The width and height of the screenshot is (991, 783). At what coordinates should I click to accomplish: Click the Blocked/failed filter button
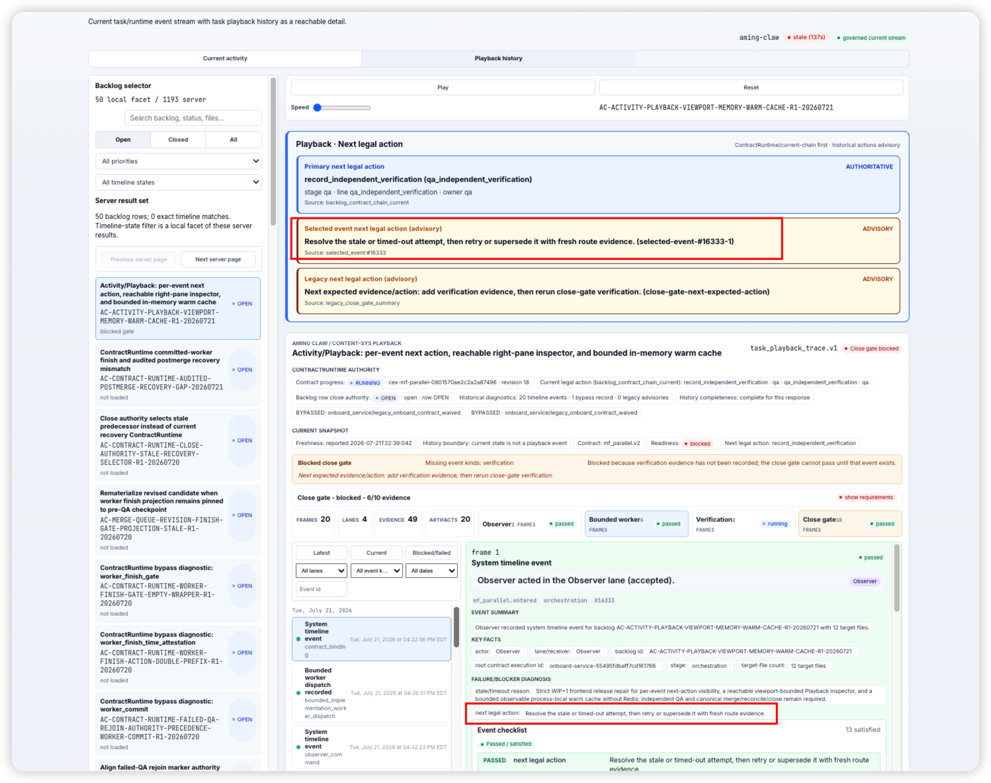[431, 553]
